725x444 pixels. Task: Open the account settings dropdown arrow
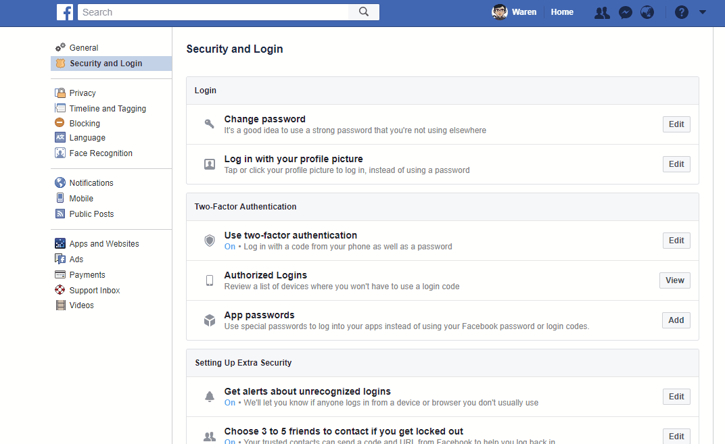tap(702, 12)
